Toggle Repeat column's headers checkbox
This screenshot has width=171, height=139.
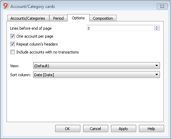point(12,44)
